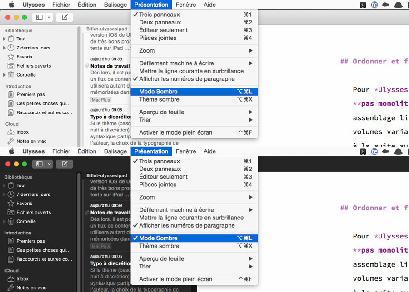Click the sidebar panel icon in the light toolbar

tap(39, 17)
